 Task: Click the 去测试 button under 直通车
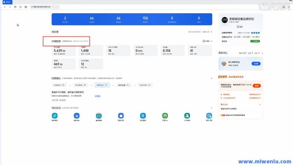click(x=98, y=96)
